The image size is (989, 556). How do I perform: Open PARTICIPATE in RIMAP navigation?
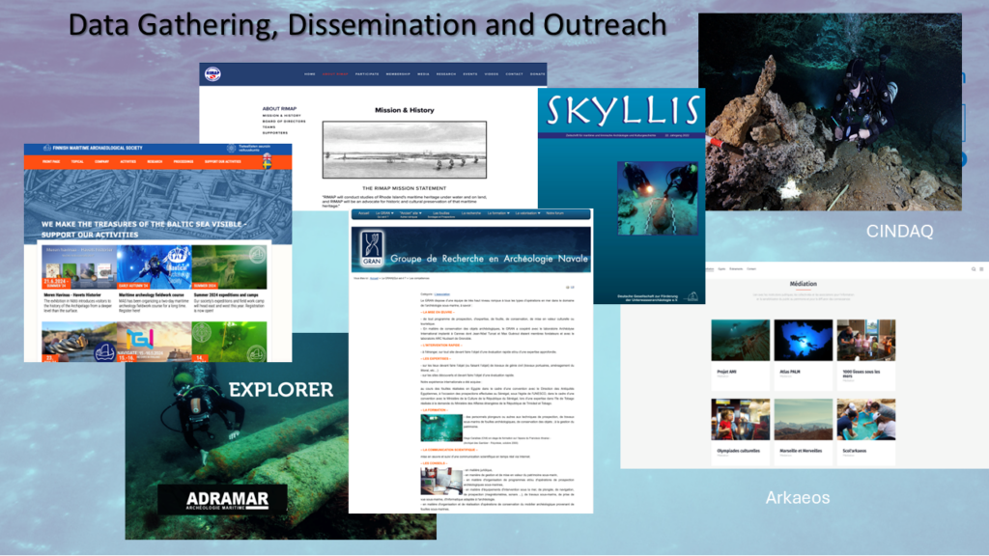(x=367, y=74)
